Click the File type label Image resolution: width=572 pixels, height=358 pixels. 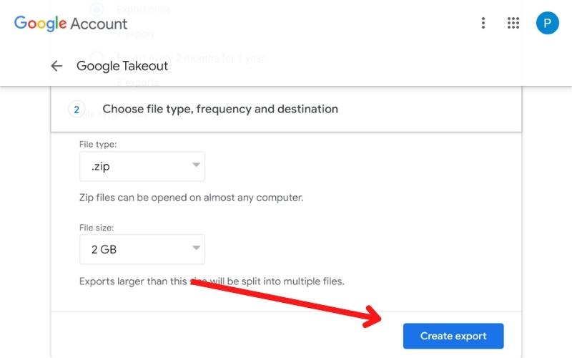tap(98, 144)
